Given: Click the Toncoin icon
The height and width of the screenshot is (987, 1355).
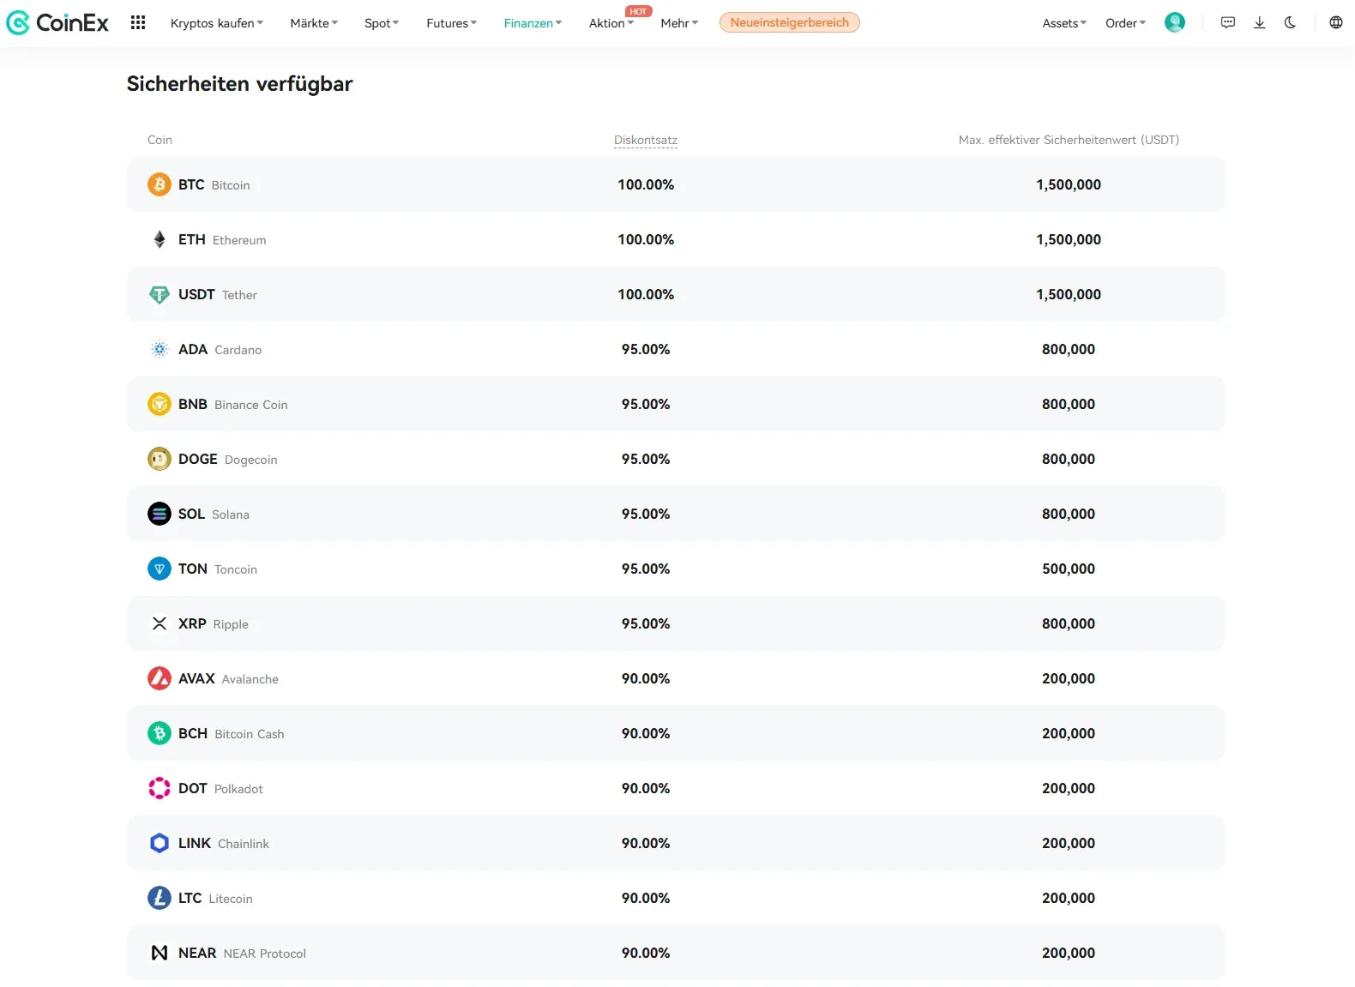Looking at the screenshot, I should click(x=160, y=569).
